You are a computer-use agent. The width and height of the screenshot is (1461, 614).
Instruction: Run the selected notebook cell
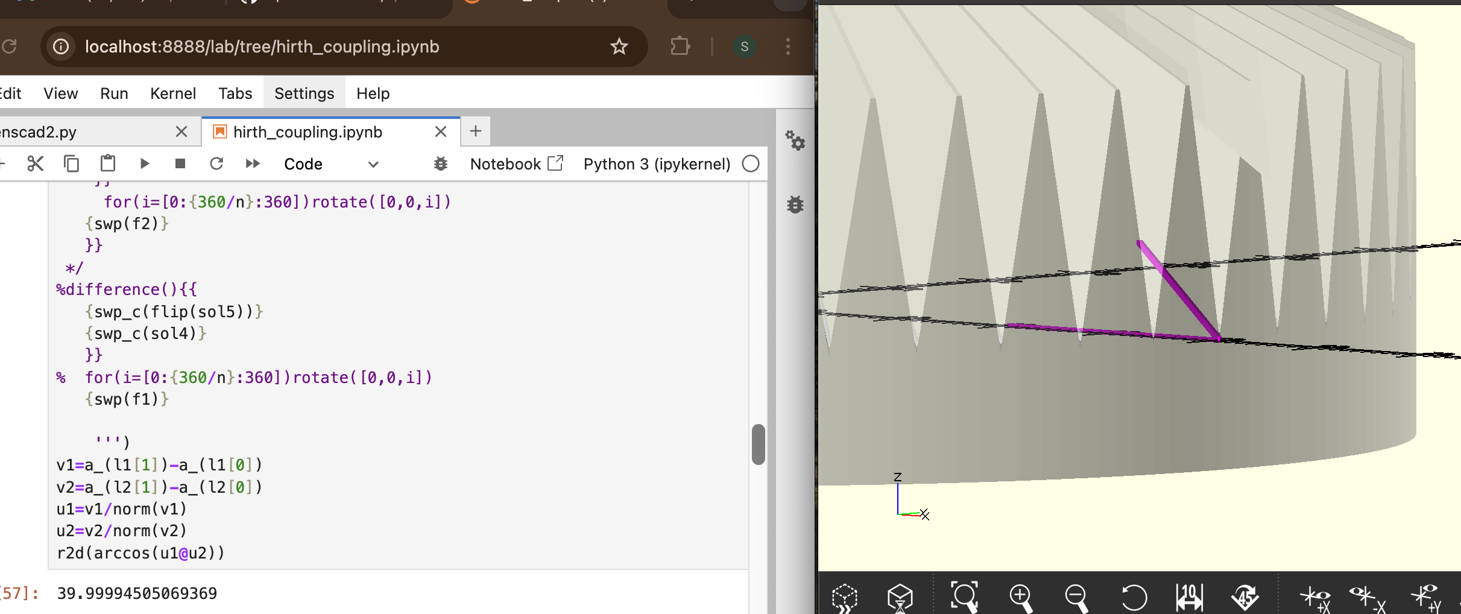(x=144, y=163)
